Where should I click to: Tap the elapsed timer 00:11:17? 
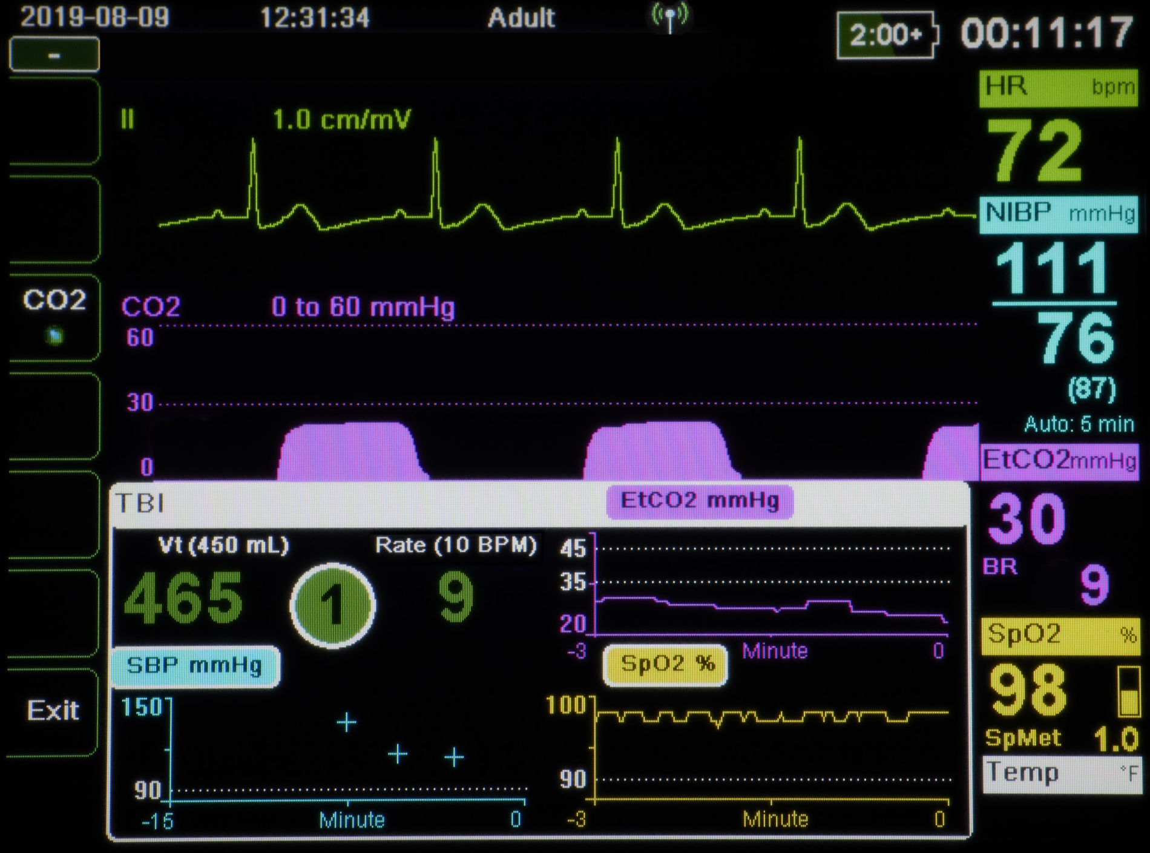tap(1046, 33)
